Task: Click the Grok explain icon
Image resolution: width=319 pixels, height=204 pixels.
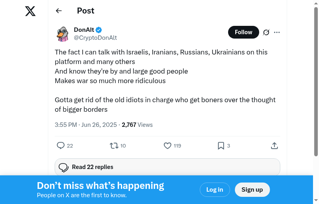Action: tap(266, 32)
